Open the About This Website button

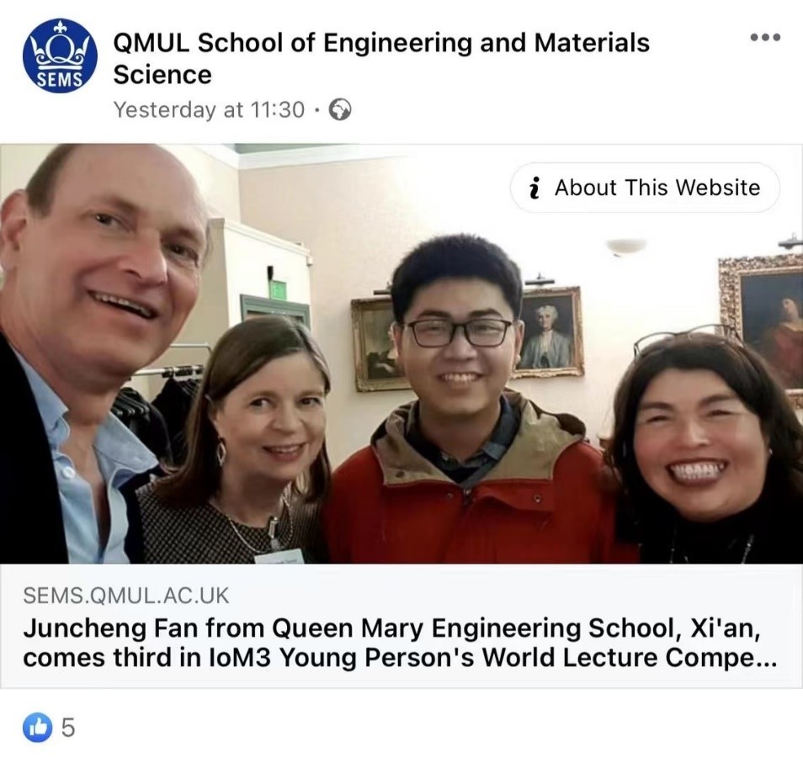click(x=645, y=188)
